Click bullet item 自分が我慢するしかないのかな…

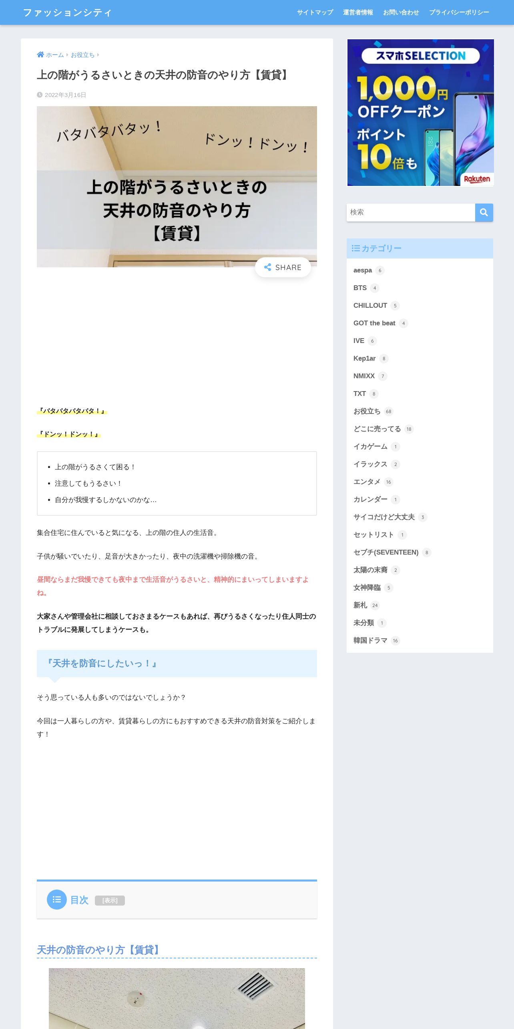click(106, 500)
